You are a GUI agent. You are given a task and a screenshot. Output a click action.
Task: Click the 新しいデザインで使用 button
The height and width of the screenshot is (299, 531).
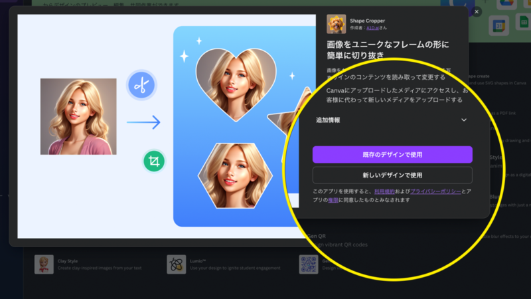click(x=392, y=175)
